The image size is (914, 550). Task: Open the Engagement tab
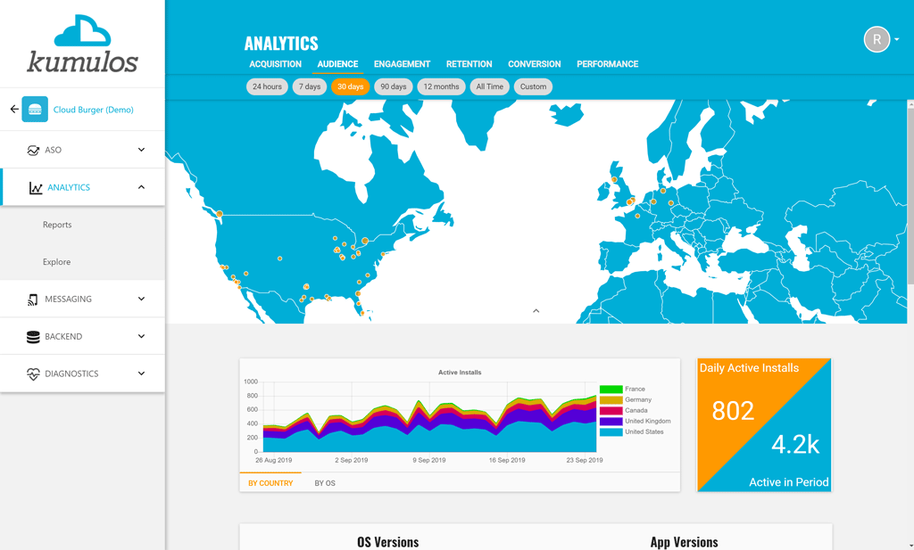[x=402, y=64]
